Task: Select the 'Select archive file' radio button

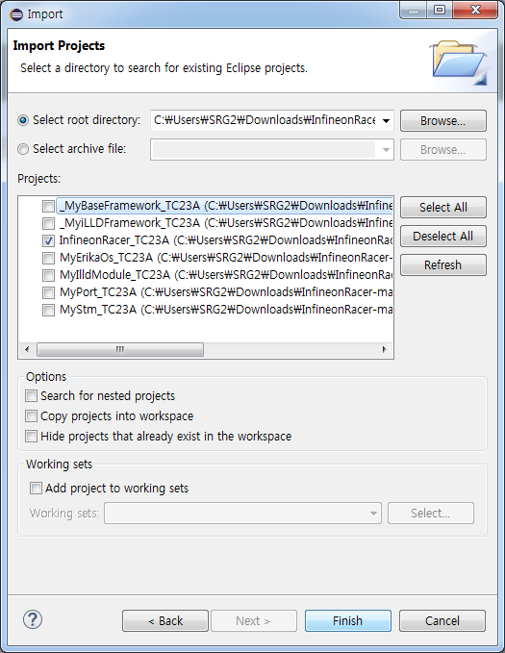Action: [23, 149]
